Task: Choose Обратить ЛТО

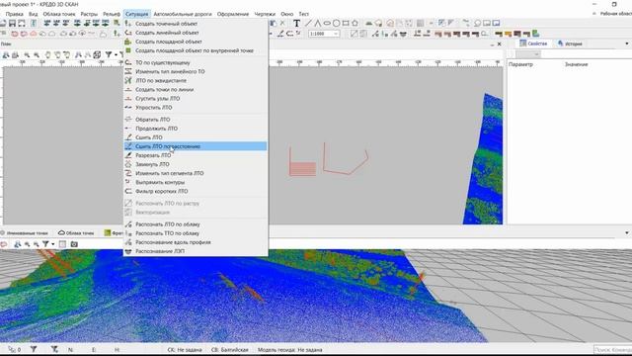Action: (196, 120)
